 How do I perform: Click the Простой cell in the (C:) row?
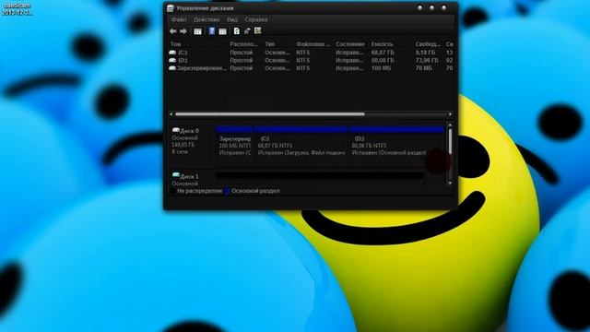pyautogui.click(x=242, y=53)
